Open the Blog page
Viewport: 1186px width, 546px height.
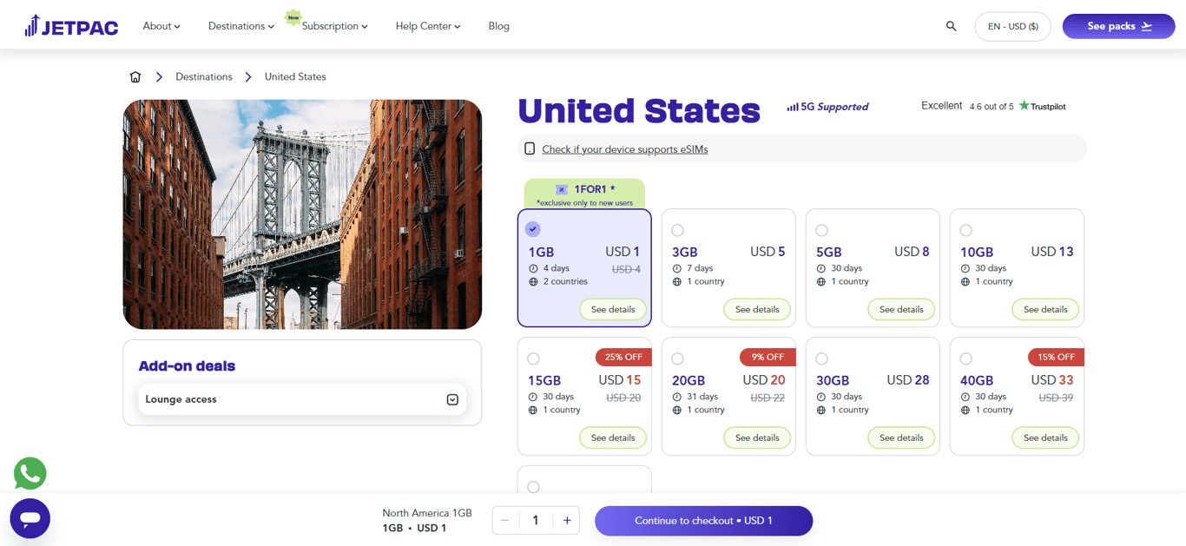click(499, 26)
